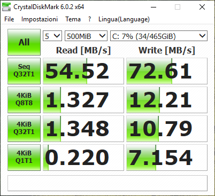Start the Seq Q32T1 test
This screenshot has width=215, height=196.
click(x=24, y=71)
